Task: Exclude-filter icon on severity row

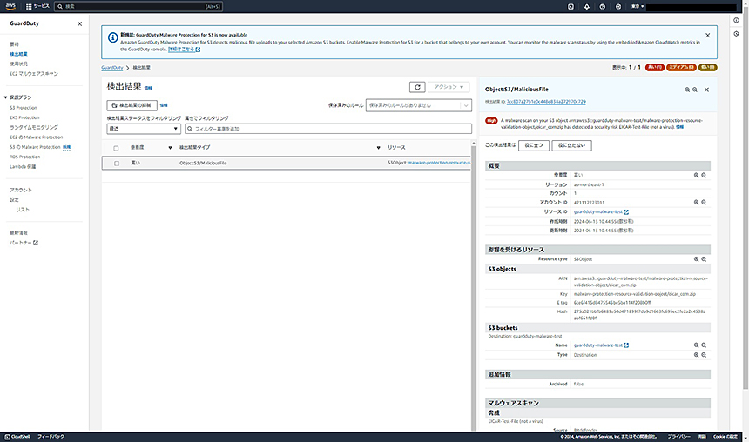Action: 704,175
